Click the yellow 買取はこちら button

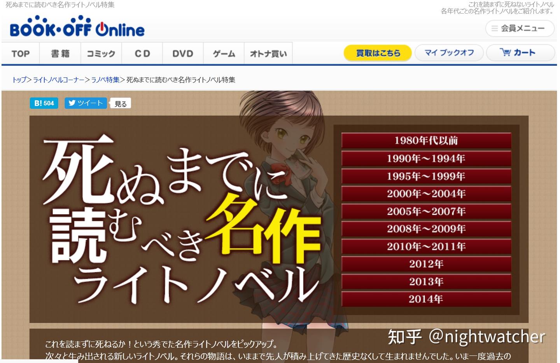pyautogui.click(x=378, y=53)
